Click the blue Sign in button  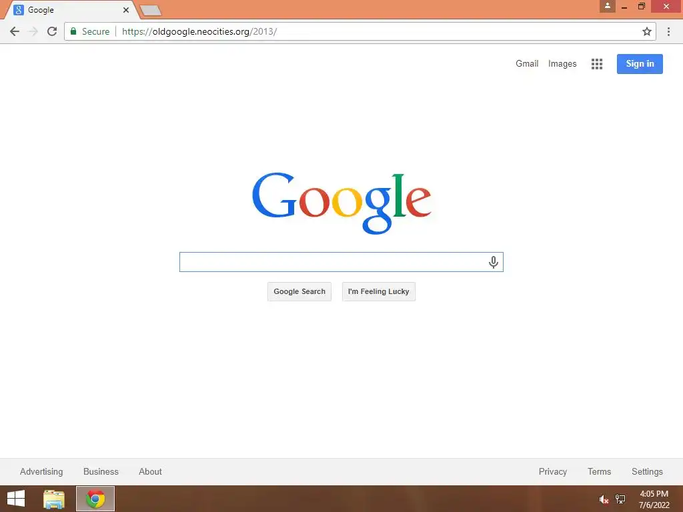pyautogui.click(x=640, y=64)
